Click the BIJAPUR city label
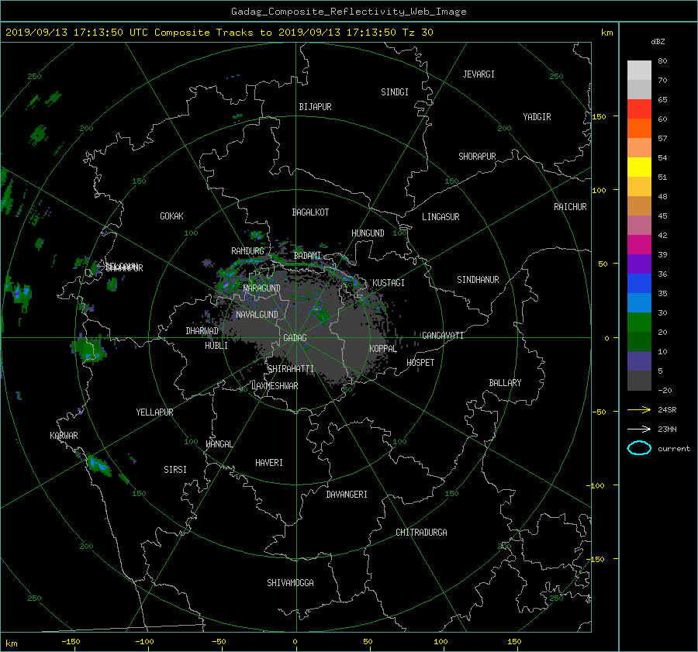Screen dimensions: 698x652 pos(315,107)
